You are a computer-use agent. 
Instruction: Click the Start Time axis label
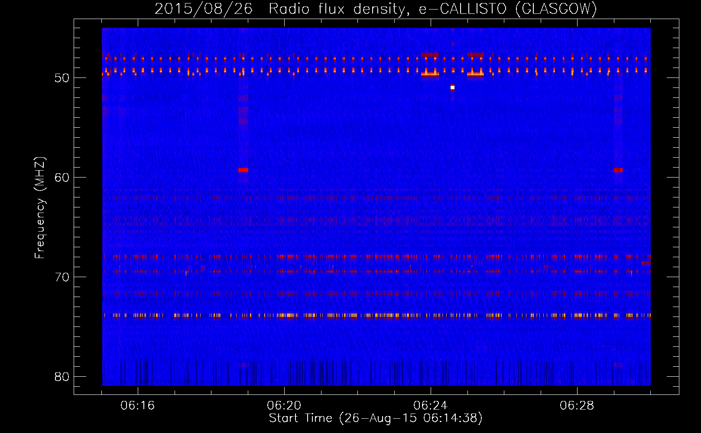376,418
